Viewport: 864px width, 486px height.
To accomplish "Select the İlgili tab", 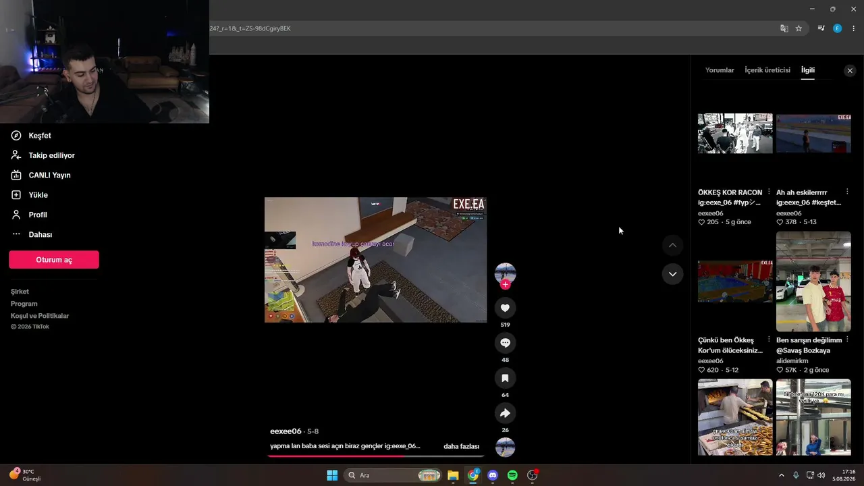I will tap(808, 70).
